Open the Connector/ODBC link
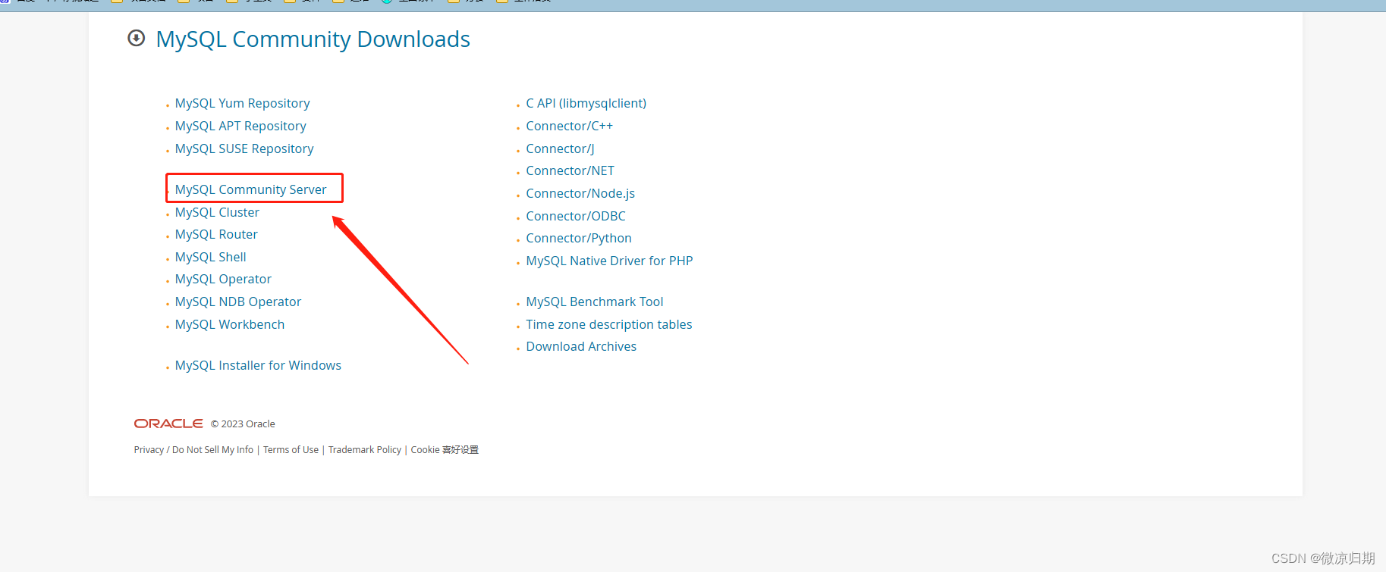This screenshot has height=572, width=1386. [x=576, y=216]
